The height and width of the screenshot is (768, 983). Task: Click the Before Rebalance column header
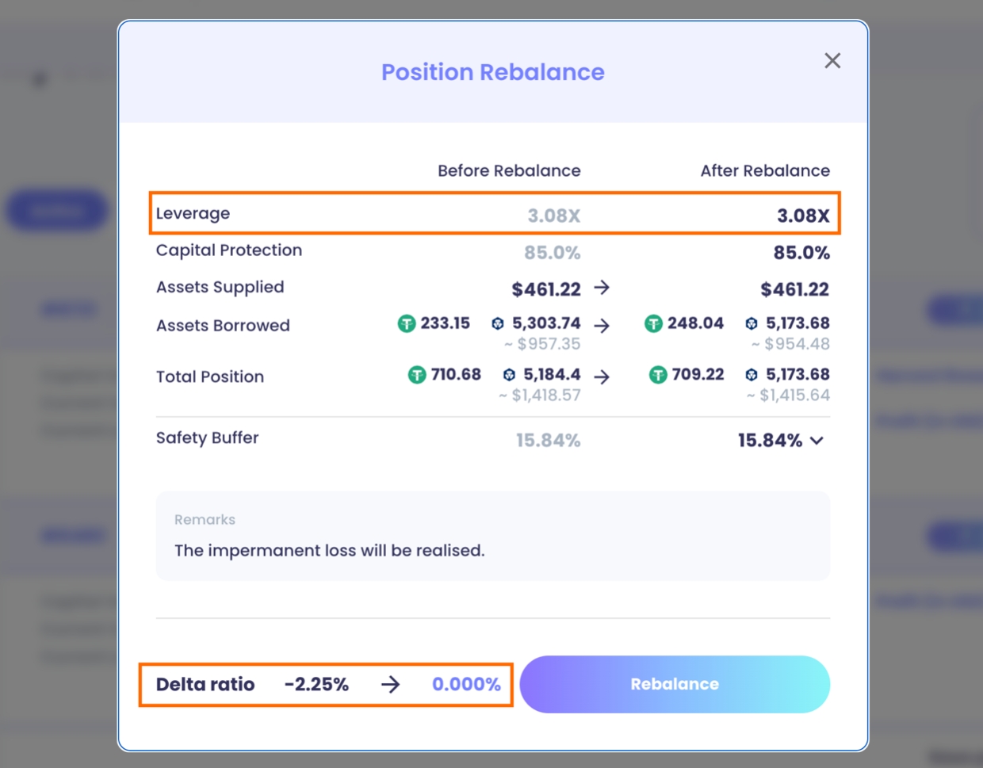(x=509, y=170)
